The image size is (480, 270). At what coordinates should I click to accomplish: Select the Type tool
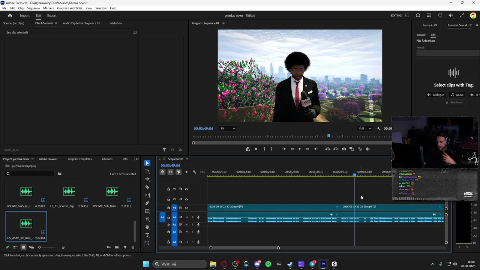tap(147, 235)
